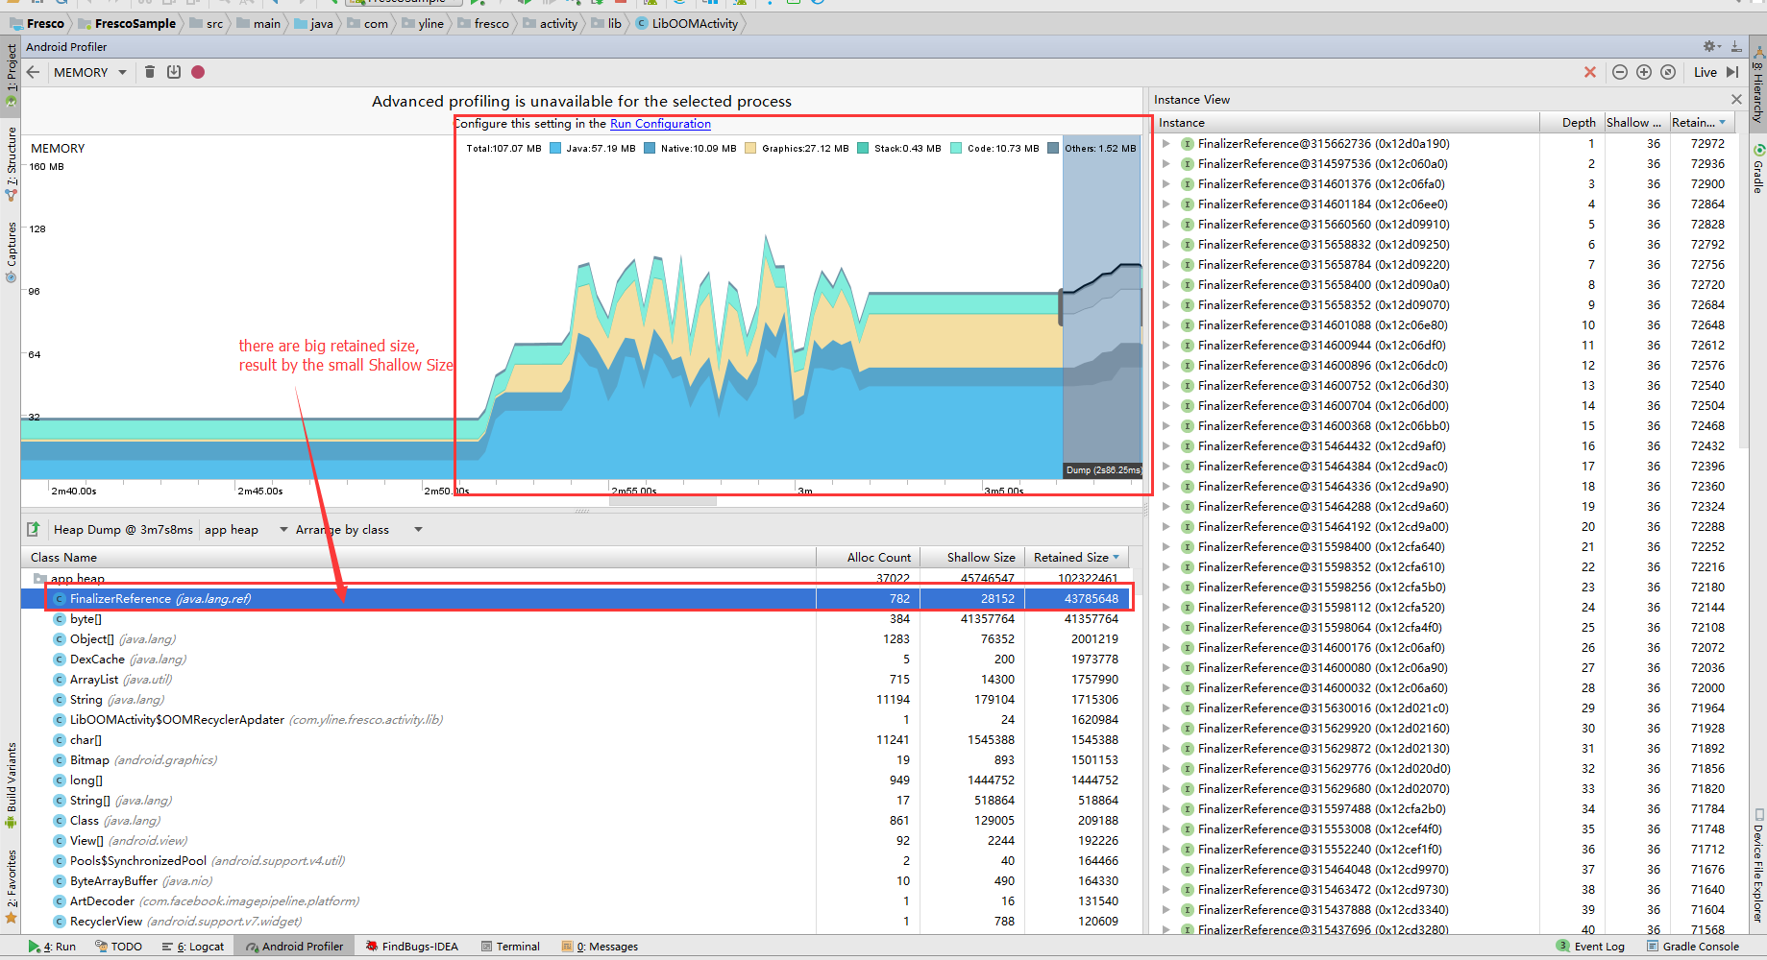
Task: Start recording memory allocations
Action: [198, 72]
